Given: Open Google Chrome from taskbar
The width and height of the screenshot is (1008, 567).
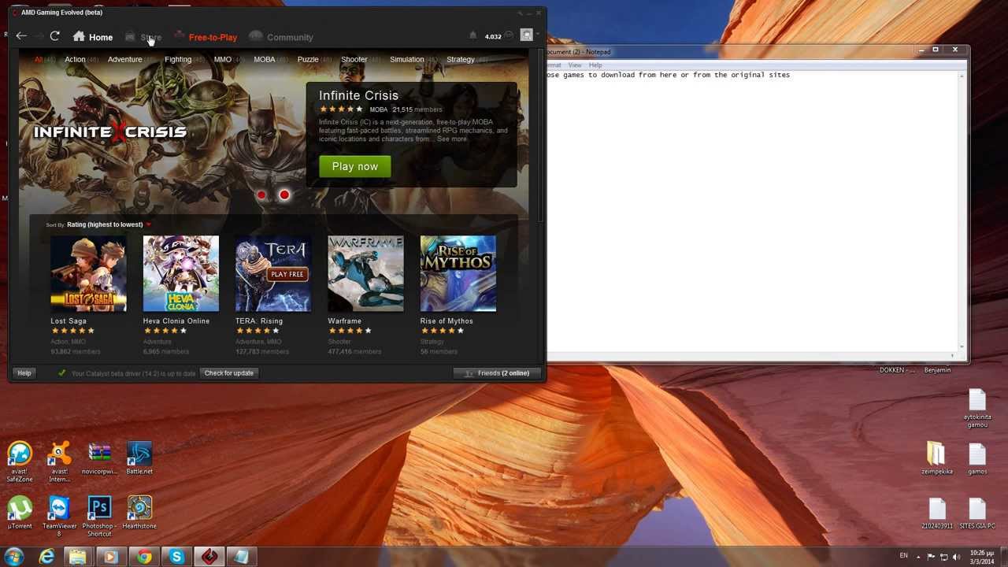Looking at the screenshot, I should (x=144, y=557).
